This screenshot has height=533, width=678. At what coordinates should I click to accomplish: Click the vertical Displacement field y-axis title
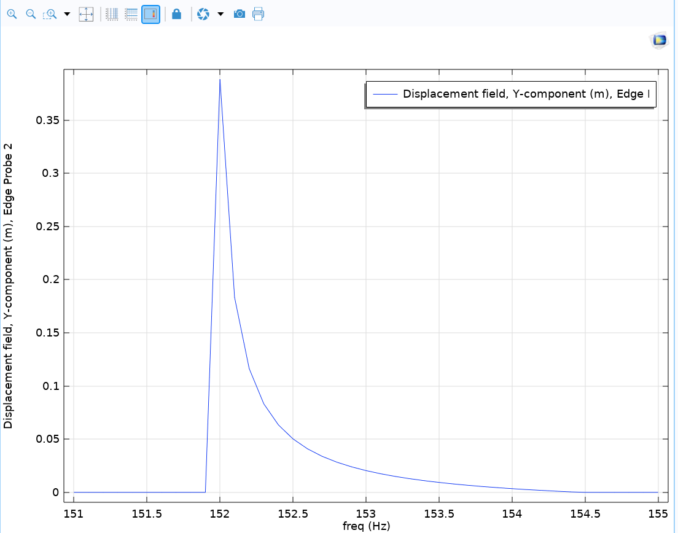tap(8, 286)
